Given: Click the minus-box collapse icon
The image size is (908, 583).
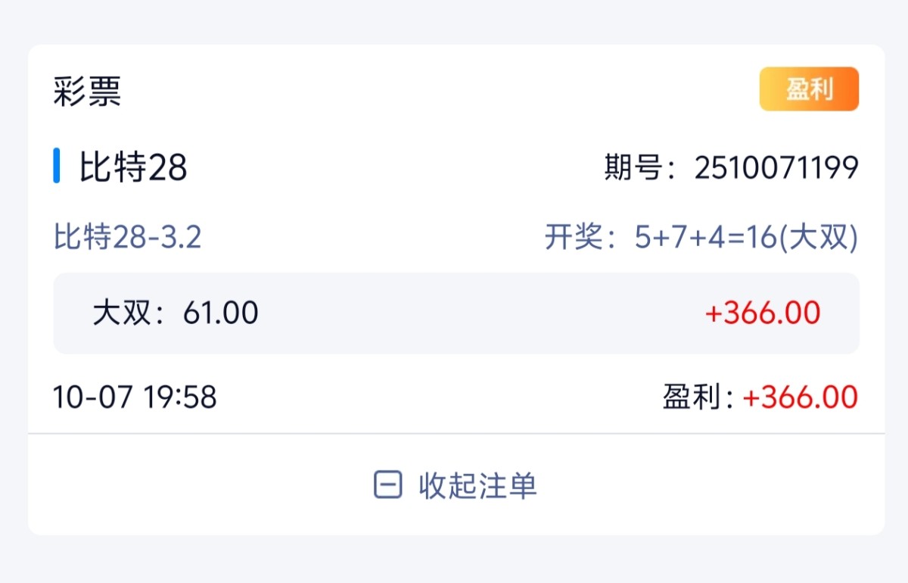Looking at the screenshot, I should click(x=387, y=485).
